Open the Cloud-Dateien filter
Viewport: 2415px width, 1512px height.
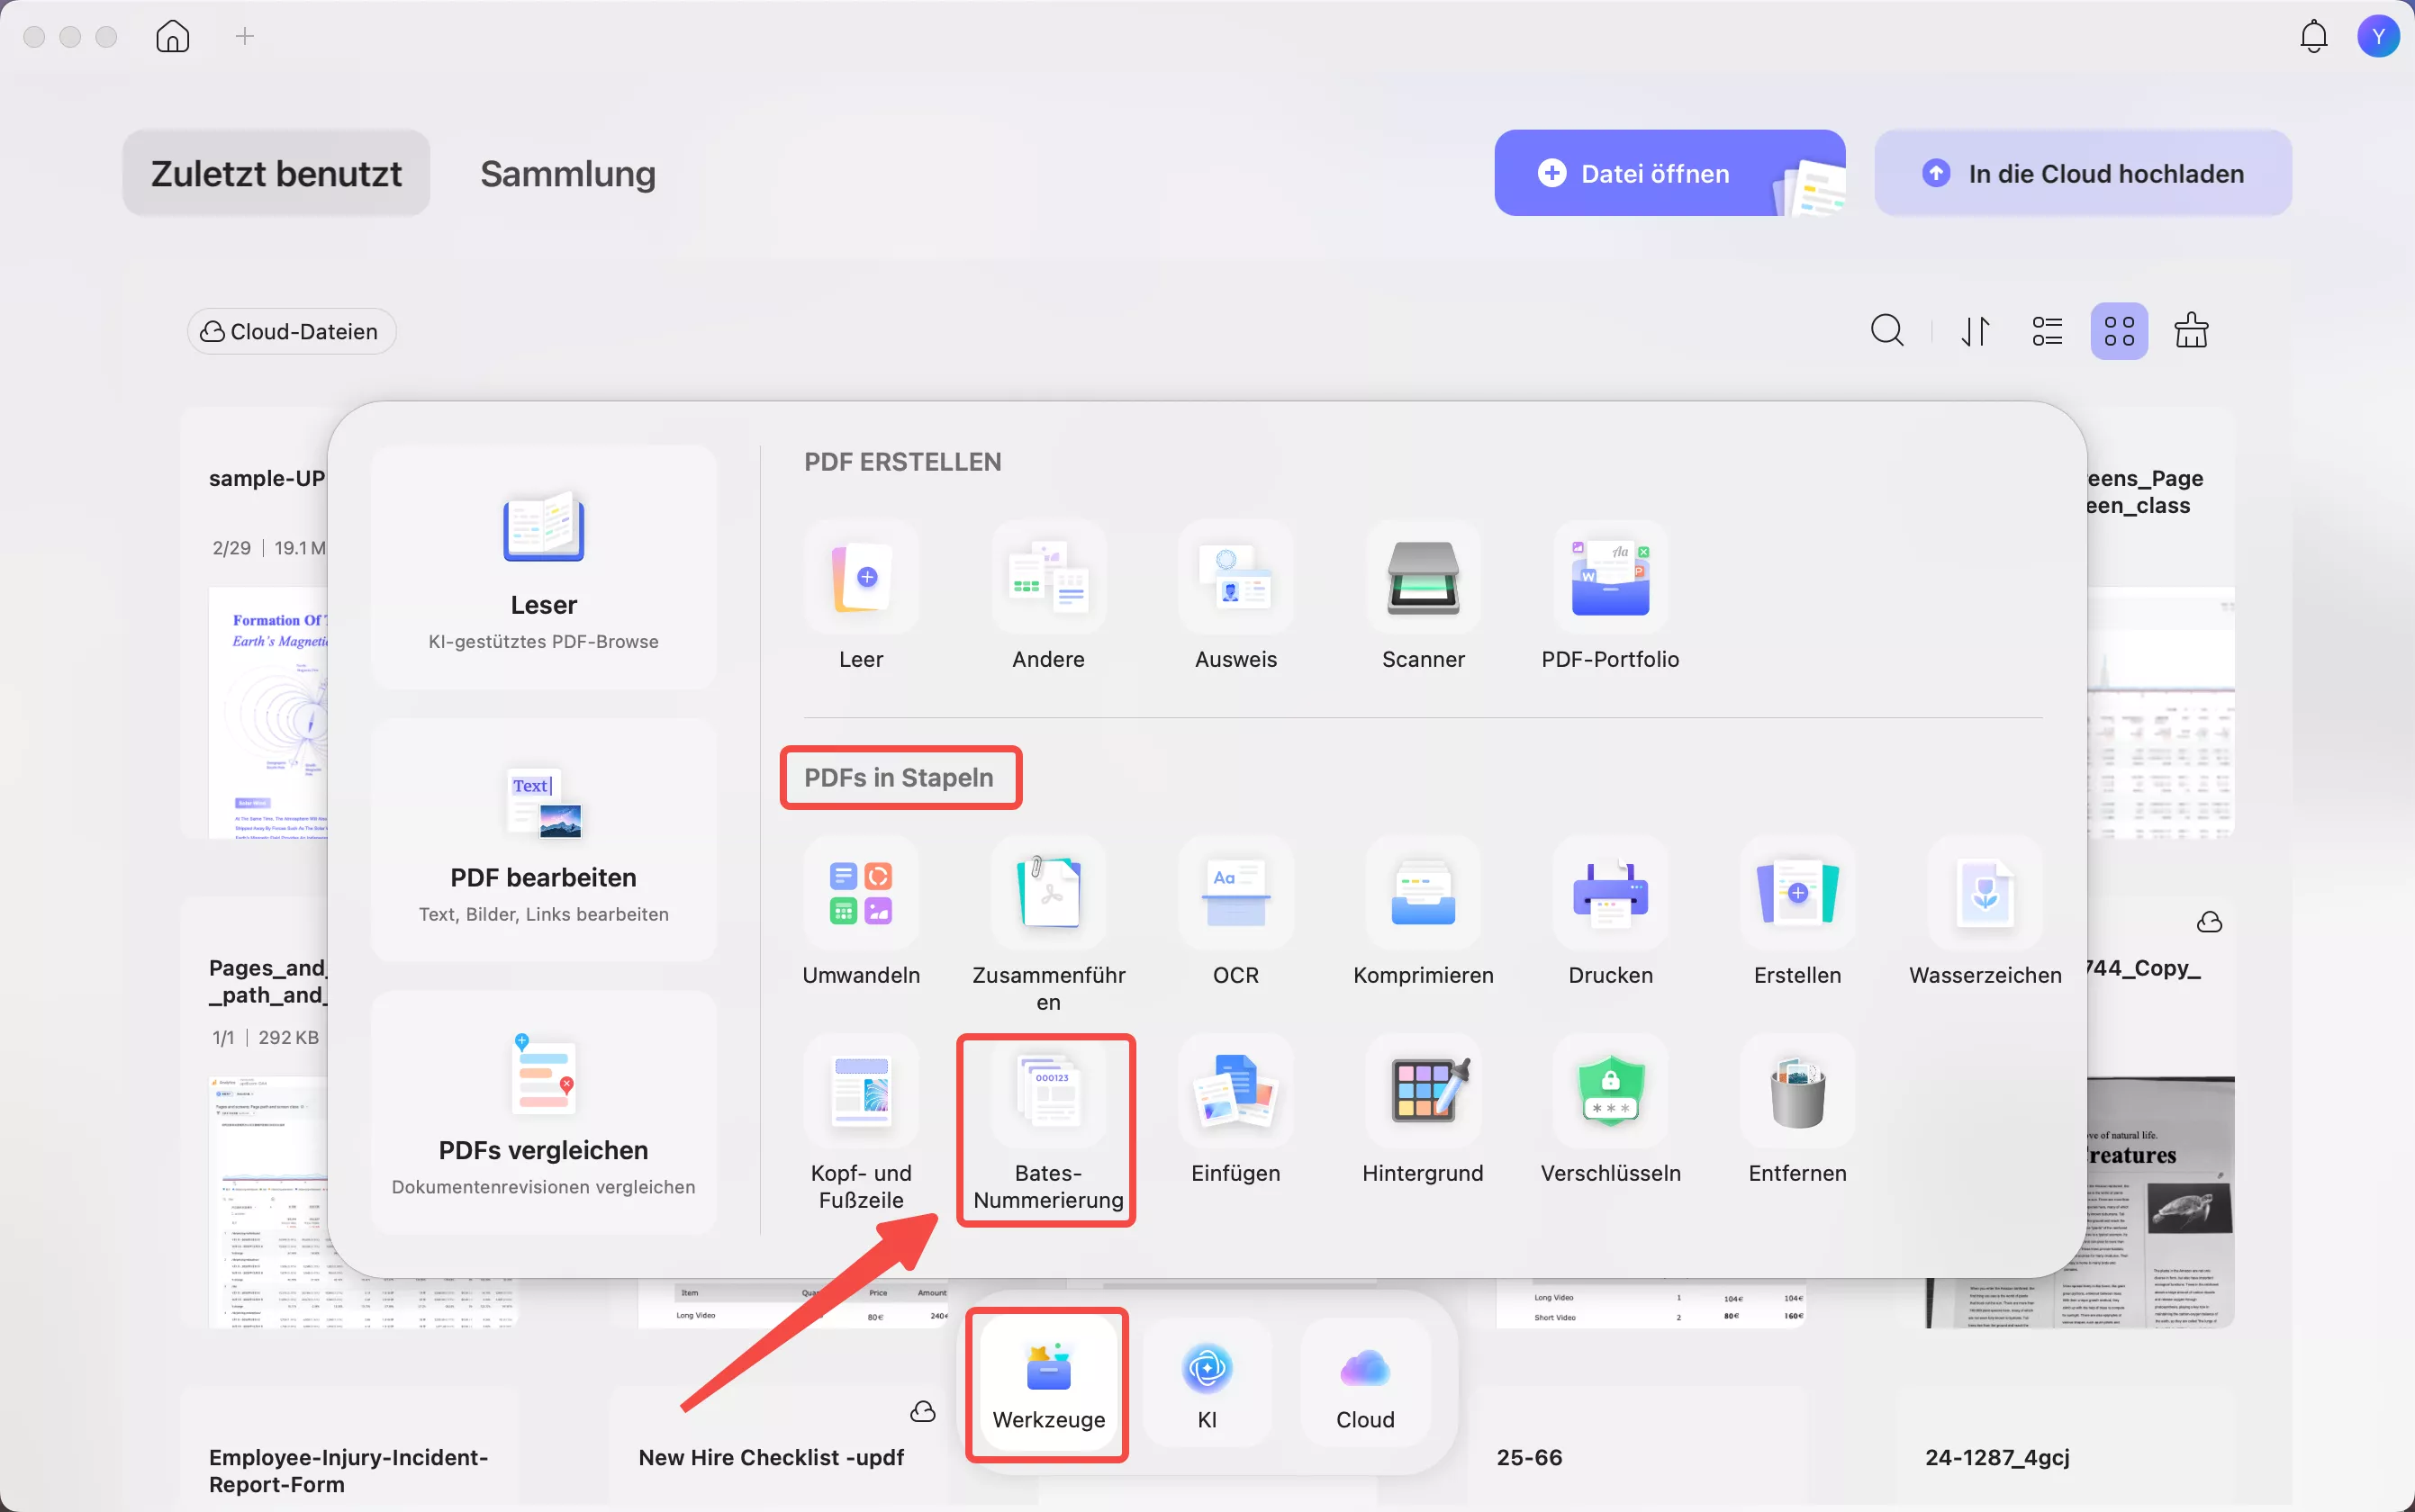[290, 332]
